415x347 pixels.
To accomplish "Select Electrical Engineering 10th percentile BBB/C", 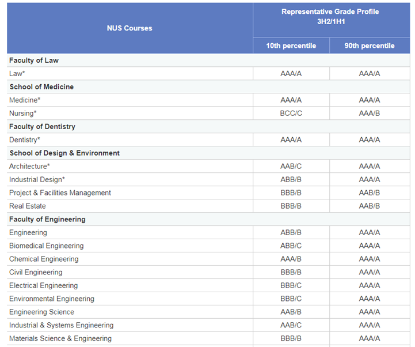I will pyautogui.click(x=291, y=285).
